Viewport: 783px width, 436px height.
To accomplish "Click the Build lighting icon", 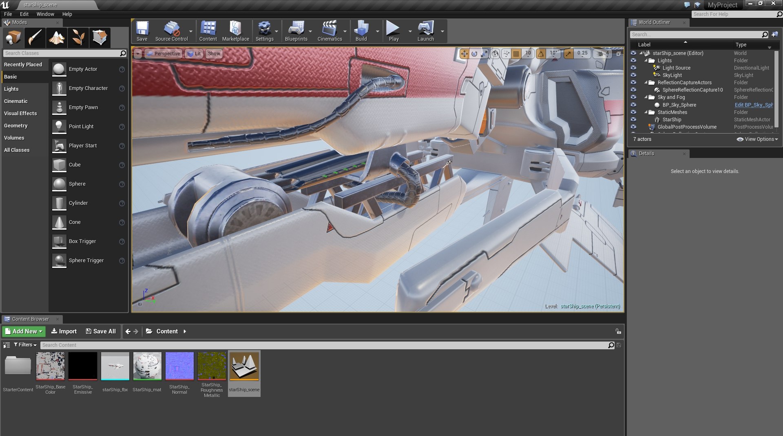I will click(361, 31).
